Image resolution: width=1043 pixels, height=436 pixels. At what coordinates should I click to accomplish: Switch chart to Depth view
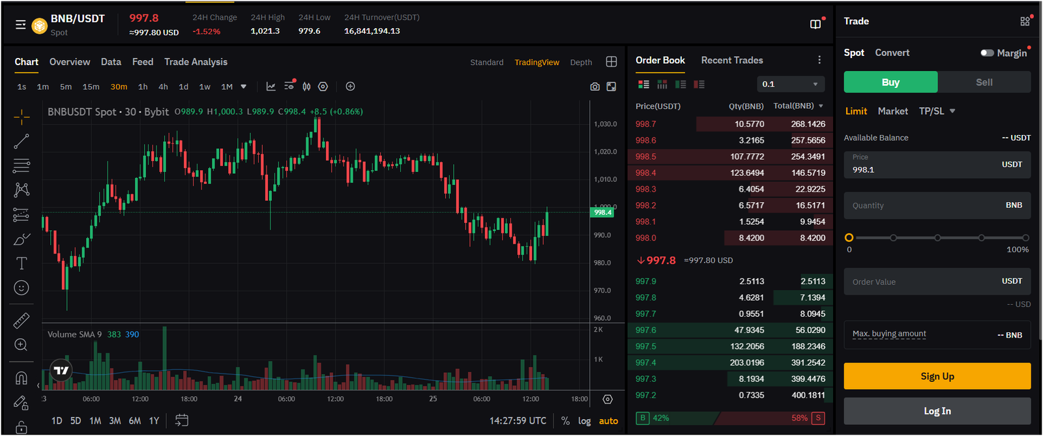[x=581, y=63]
